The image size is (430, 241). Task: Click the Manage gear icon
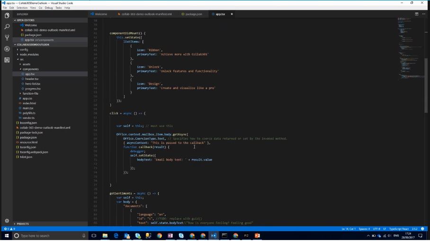(7, 221)
